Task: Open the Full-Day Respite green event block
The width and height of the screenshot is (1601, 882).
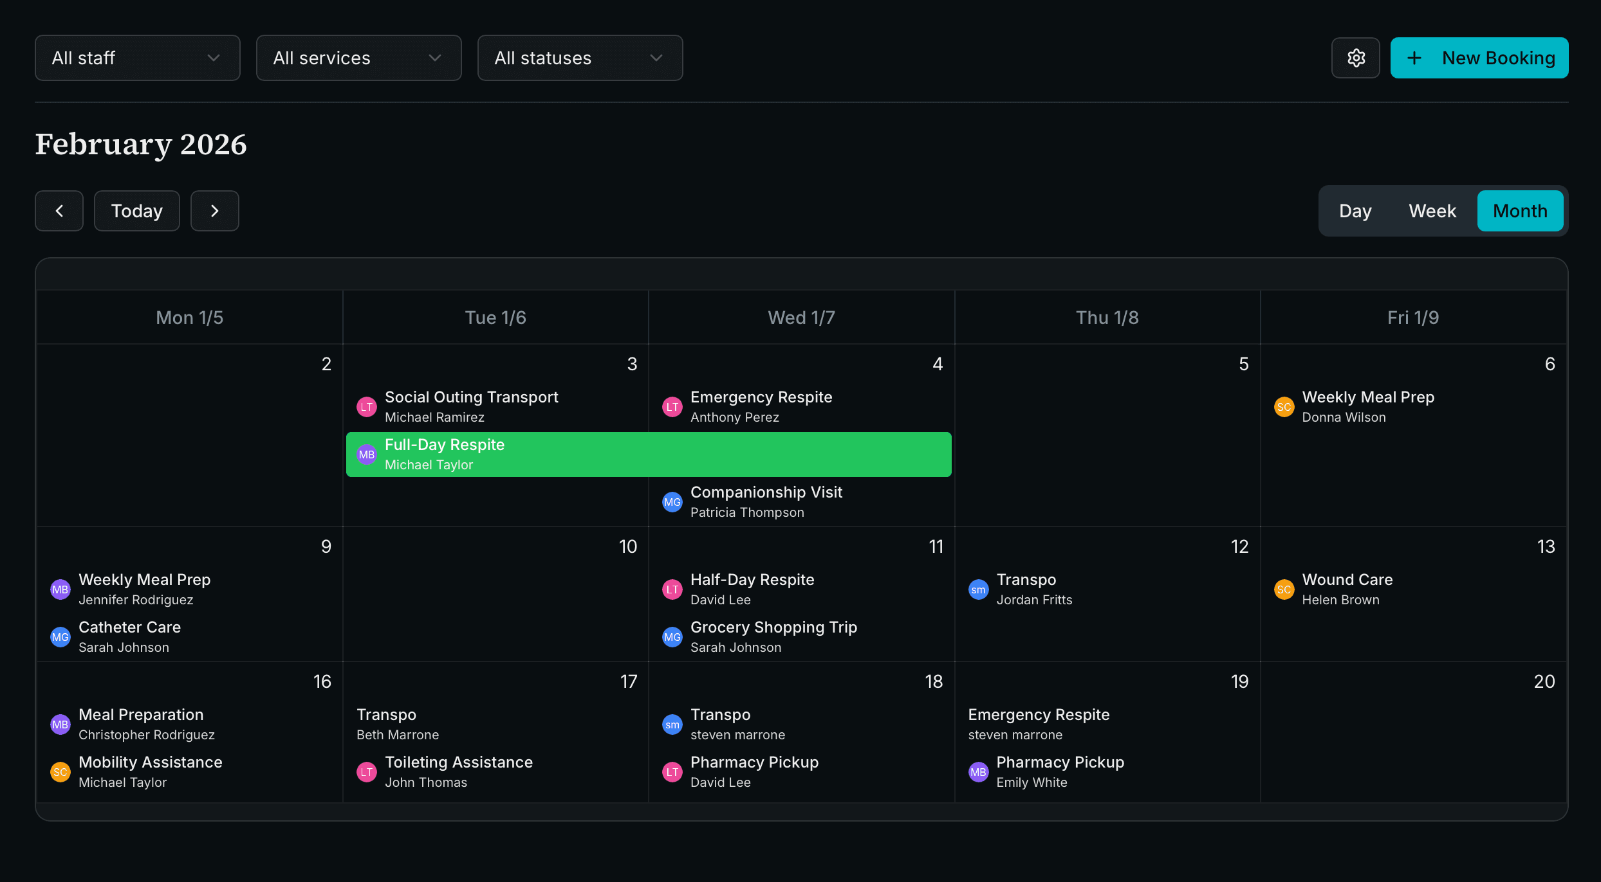Action: tap(649, 455)
